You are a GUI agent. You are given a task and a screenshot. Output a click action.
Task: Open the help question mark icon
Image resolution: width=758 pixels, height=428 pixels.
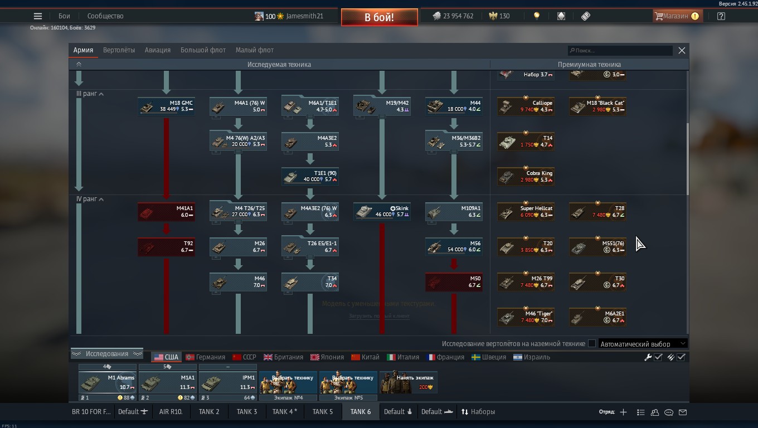point(721,16)
